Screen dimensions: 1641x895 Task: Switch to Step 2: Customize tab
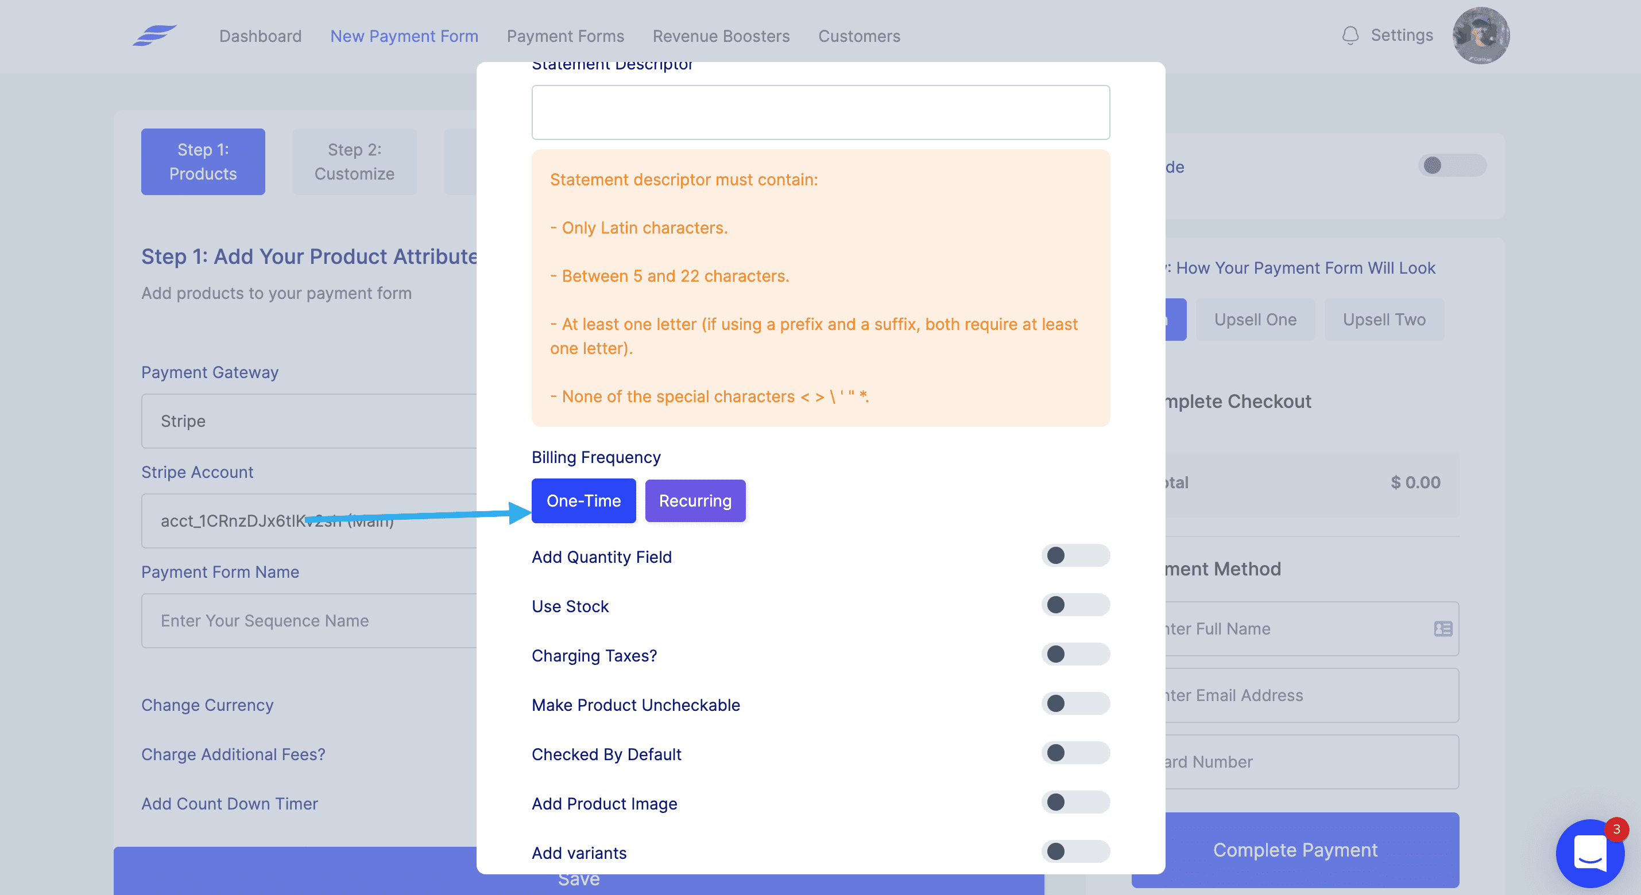(354, 162)
